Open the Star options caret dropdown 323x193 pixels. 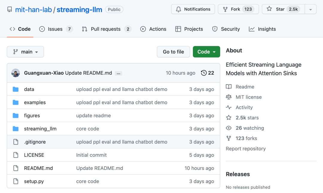pyautogui.click(x=310, y=9)
